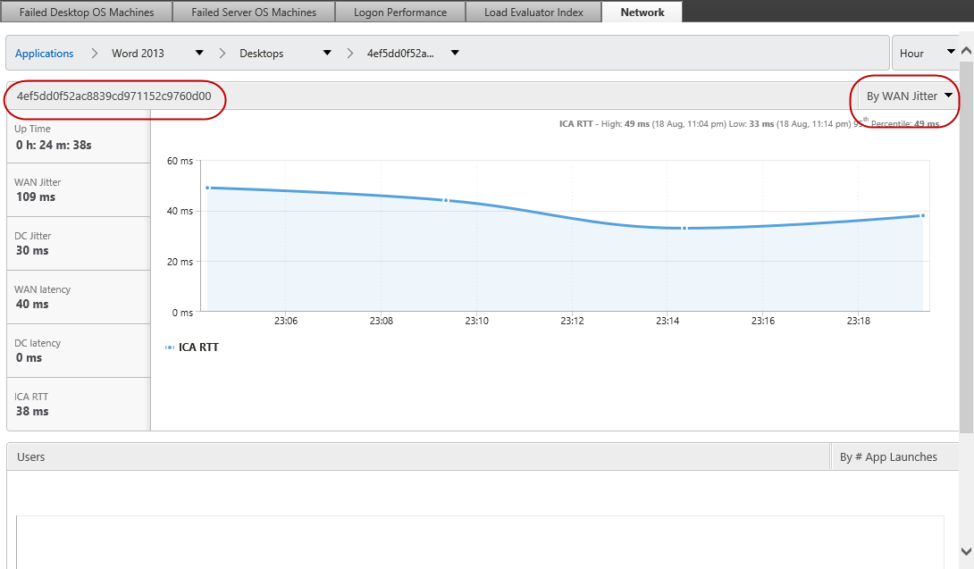974x569 pixels.
Task: Select the ICA RTT panel in the sidebar
Action: click(76, 404)
